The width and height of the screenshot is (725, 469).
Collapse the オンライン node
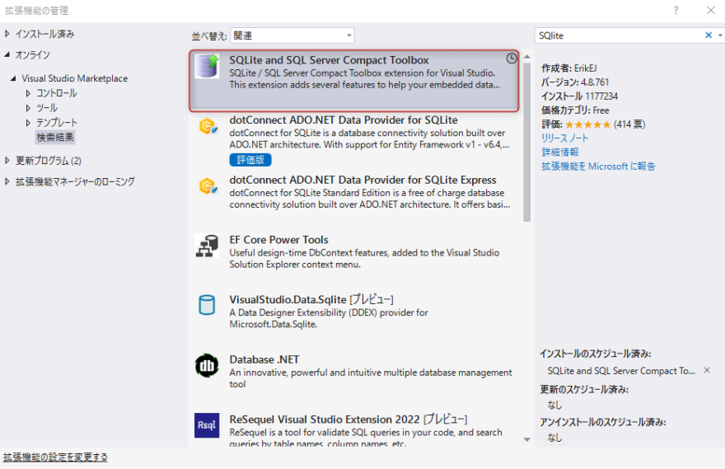coord(7,54)
